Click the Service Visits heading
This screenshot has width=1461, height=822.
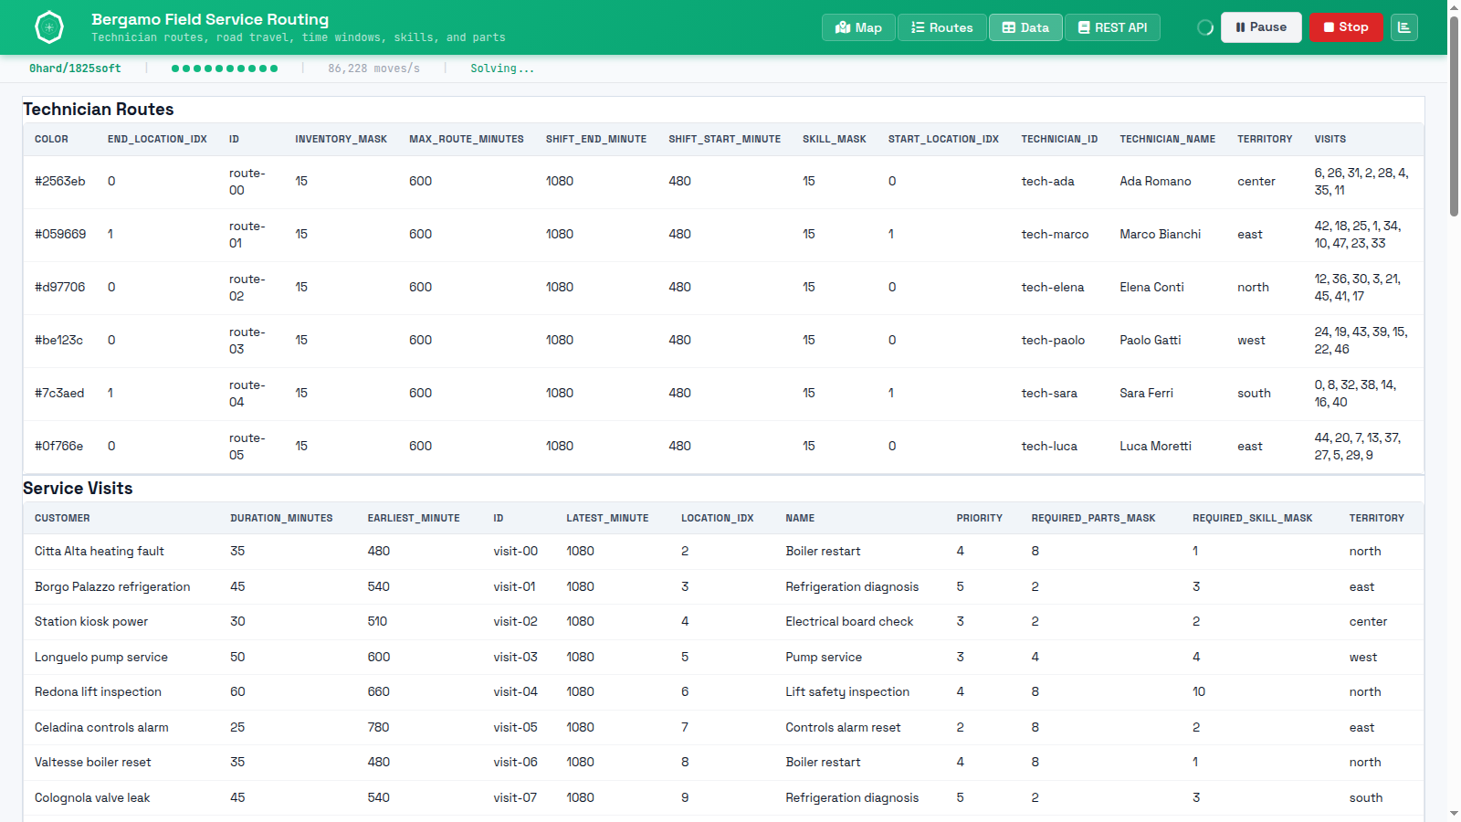click(x=78, y=489)
